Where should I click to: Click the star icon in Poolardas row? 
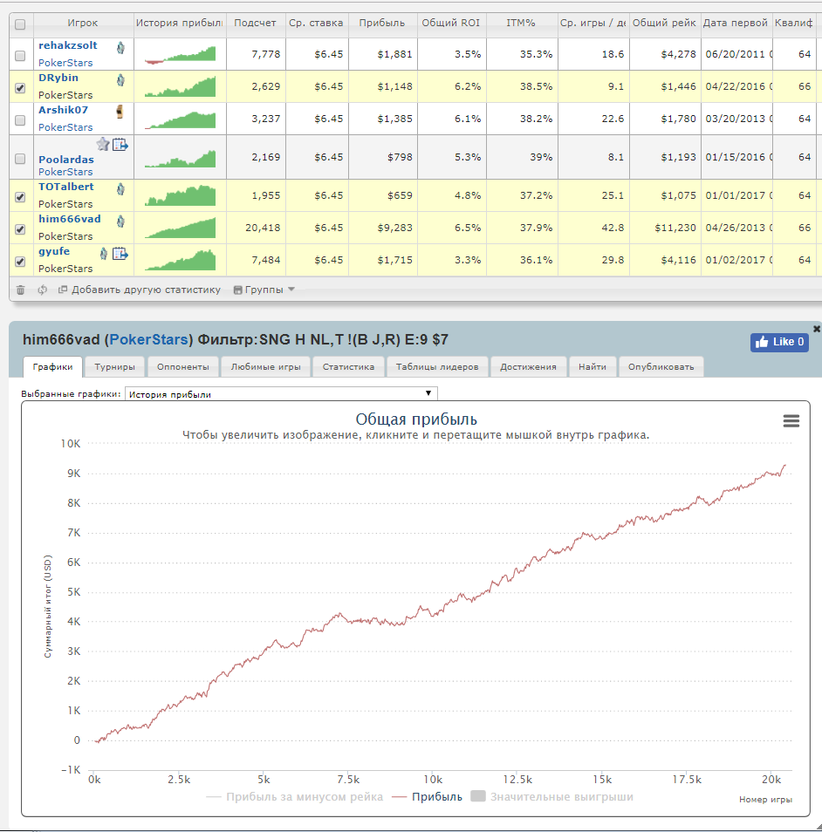pos(102,144)
